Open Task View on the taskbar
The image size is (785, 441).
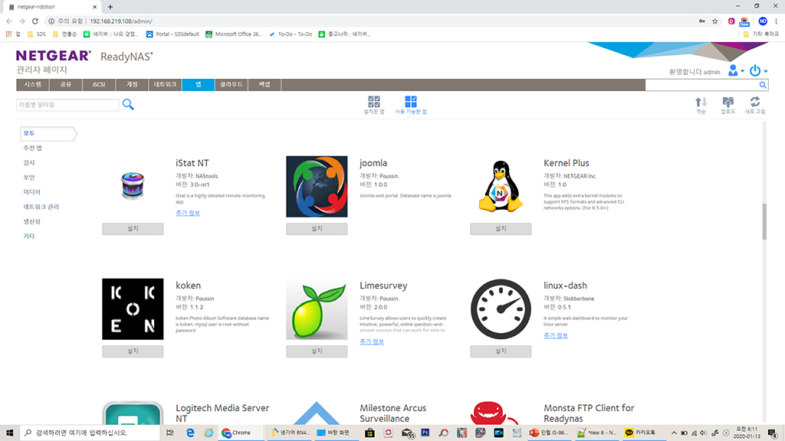169,433
